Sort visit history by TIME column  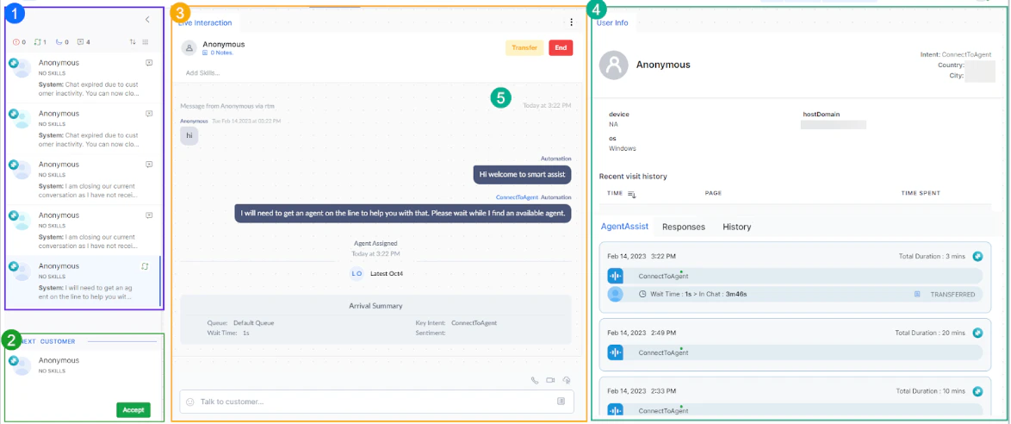(x=622, y=193)
